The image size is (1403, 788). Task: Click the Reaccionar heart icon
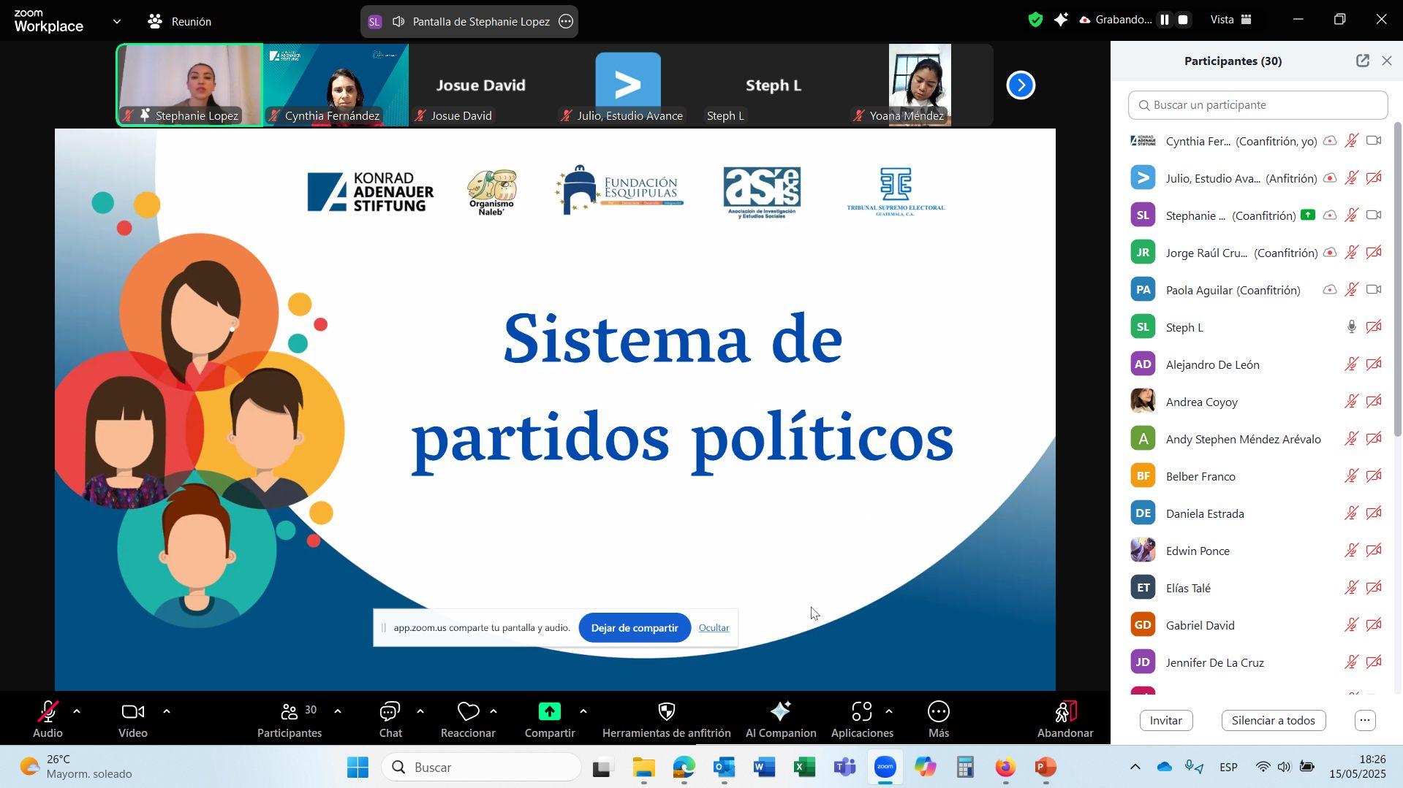[468, 713]
